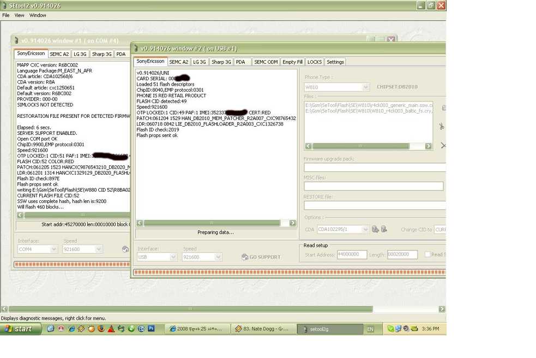
Task: Open the File menu
Action: (6, 15)
